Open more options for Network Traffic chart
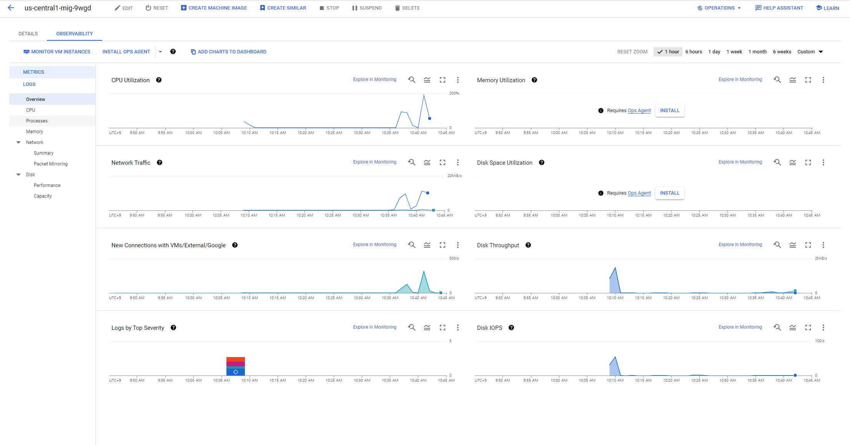 coord(457,162)
